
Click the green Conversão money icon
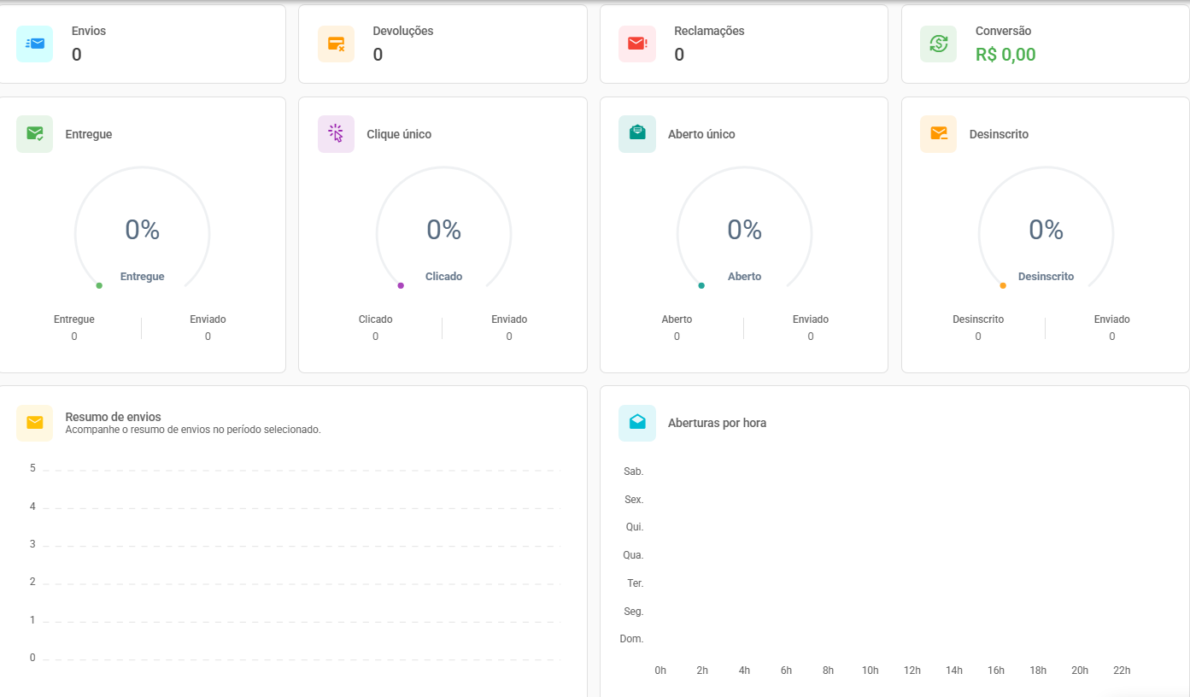pyautogui.click(x=938, y=44)
